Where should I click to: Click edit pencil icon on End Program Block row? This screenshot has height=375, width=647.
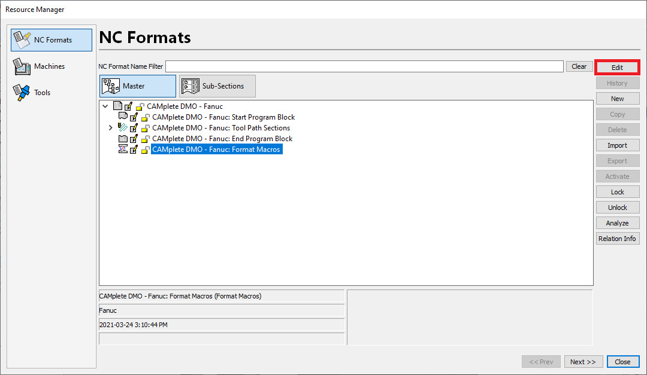tap(134, 139)
